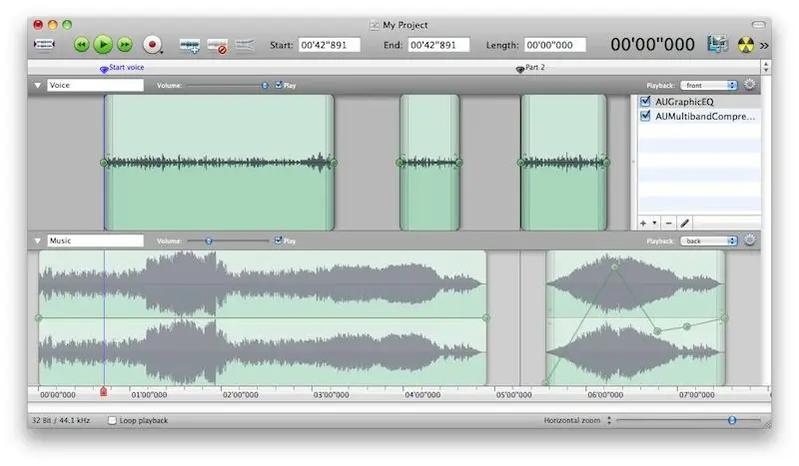This screenshot has height=466, width=799.
Task: Click the Start time field
Action: point(330,45)
